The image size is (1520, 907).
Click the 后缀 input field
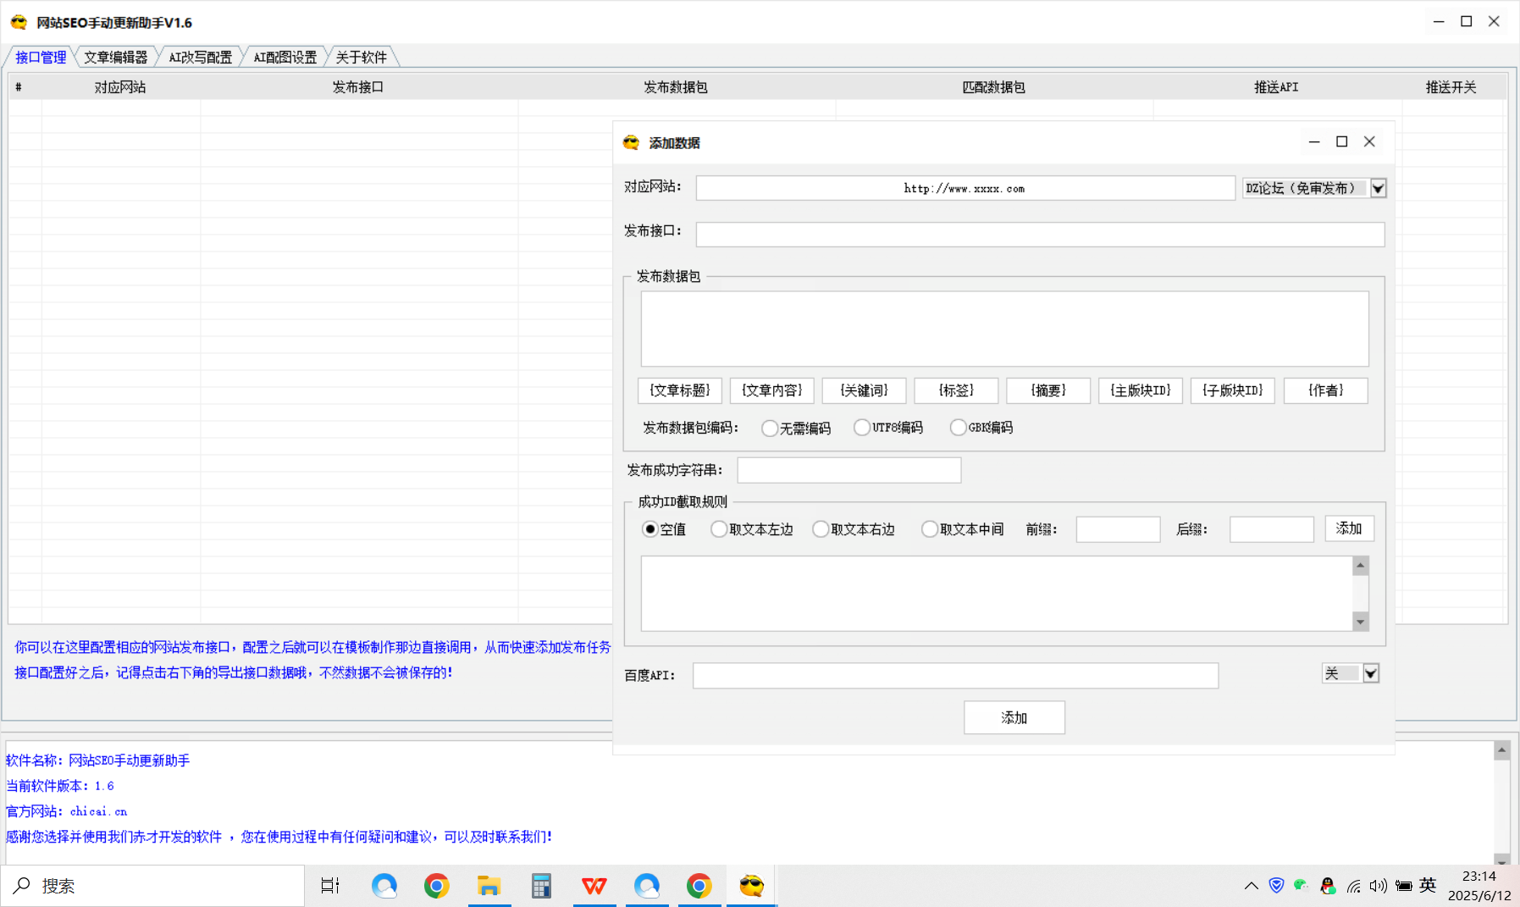[x=1271, y=529]
